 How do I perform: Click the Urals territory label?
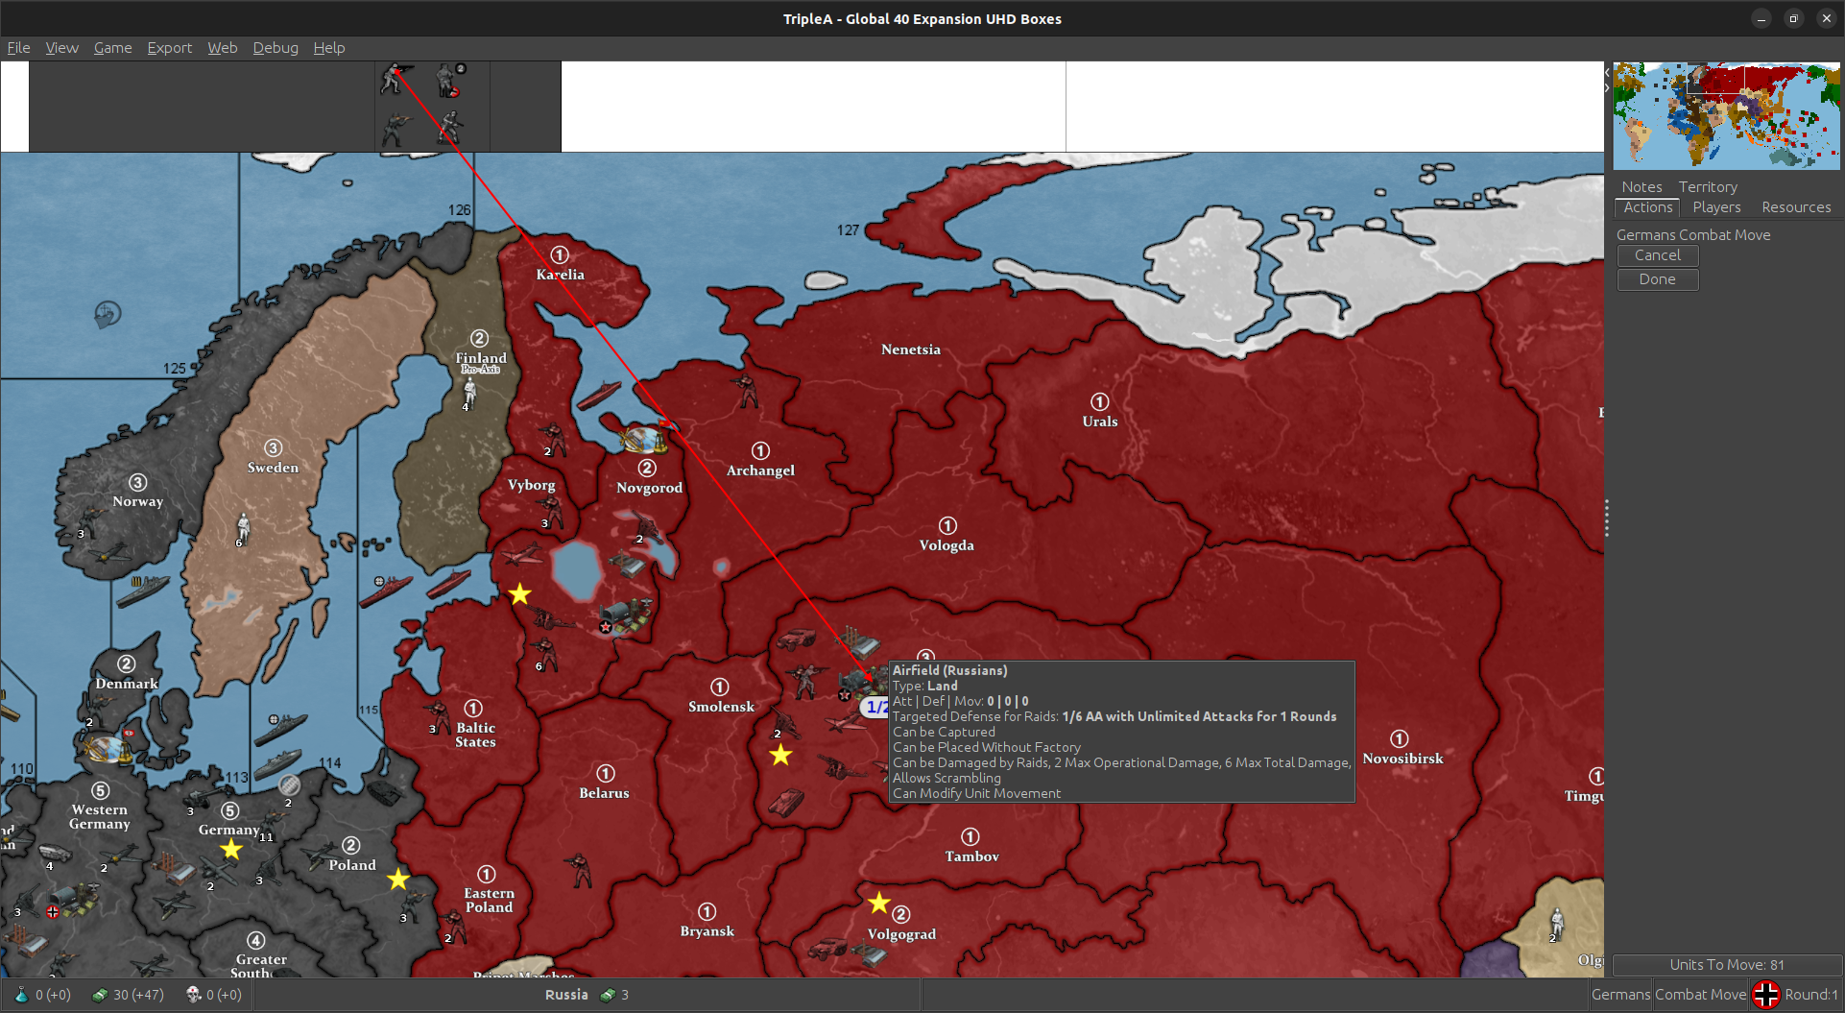(1100, 422)
